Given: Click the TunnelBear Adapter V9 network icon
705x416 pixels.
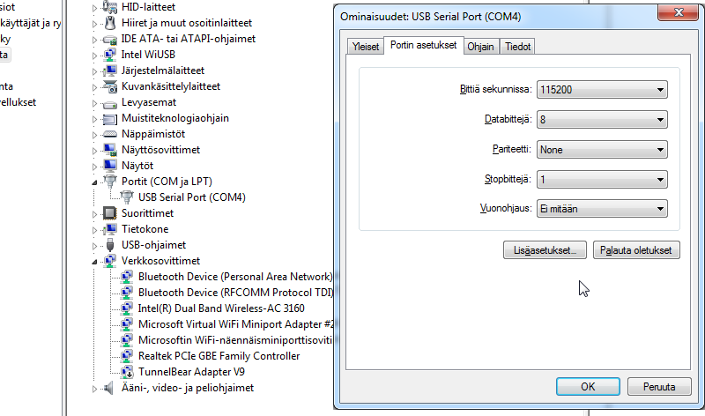Looking at the screenshot, I should click(126, 372).
